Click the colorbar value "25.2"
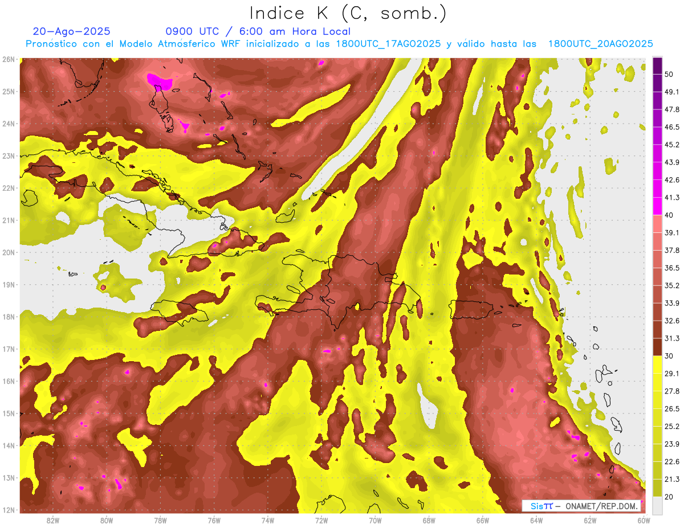This screenshot has height=528, width=684. pos(671,427)
